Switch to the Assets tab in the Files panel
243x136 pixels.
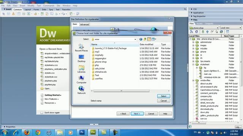coord(199,23)
